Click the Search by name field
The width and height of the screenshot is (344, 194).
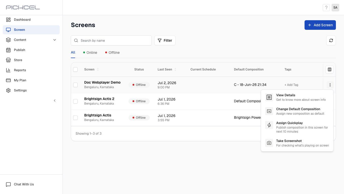[111, 40]
